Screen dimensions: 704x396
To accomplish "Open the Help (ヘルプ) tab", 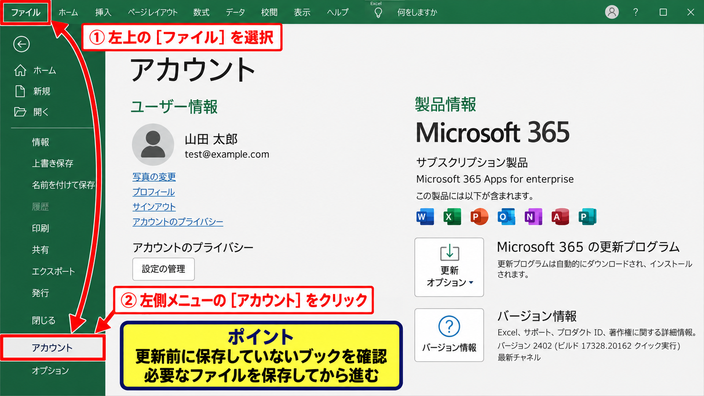I will 338,13.
